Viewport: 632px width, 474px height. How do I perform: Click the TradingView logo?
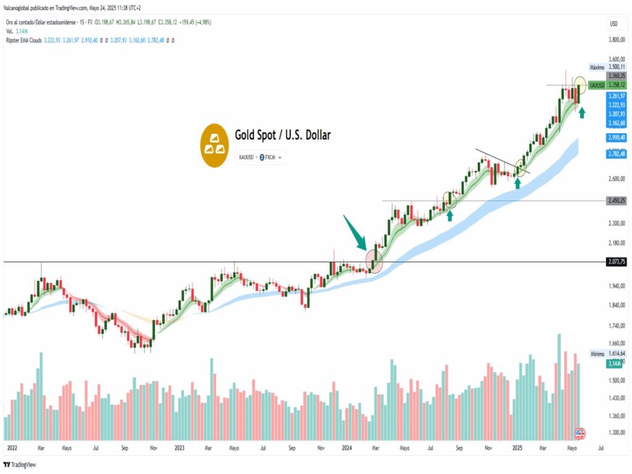(x=20, y=465)
